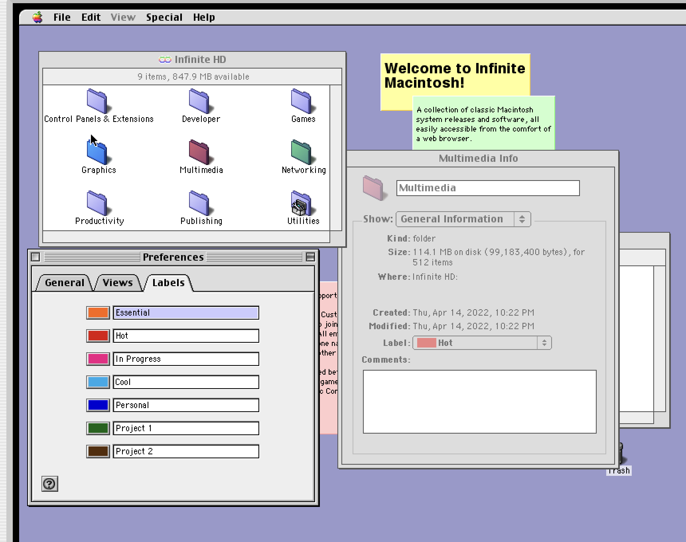Image resolution: width=686 pixels, height=542 pixels.
Task: Open the Help menu
Action: (204, 17)
